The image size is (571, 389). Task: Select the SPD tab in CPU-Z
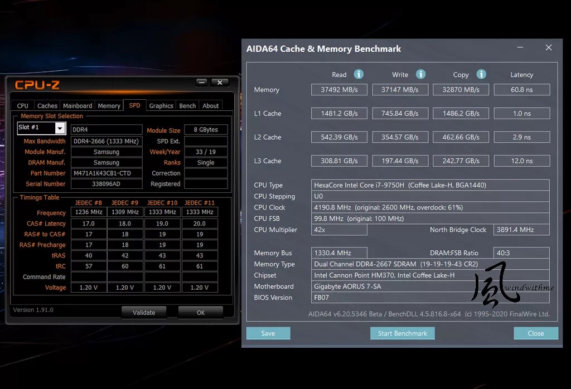[134, 105]
